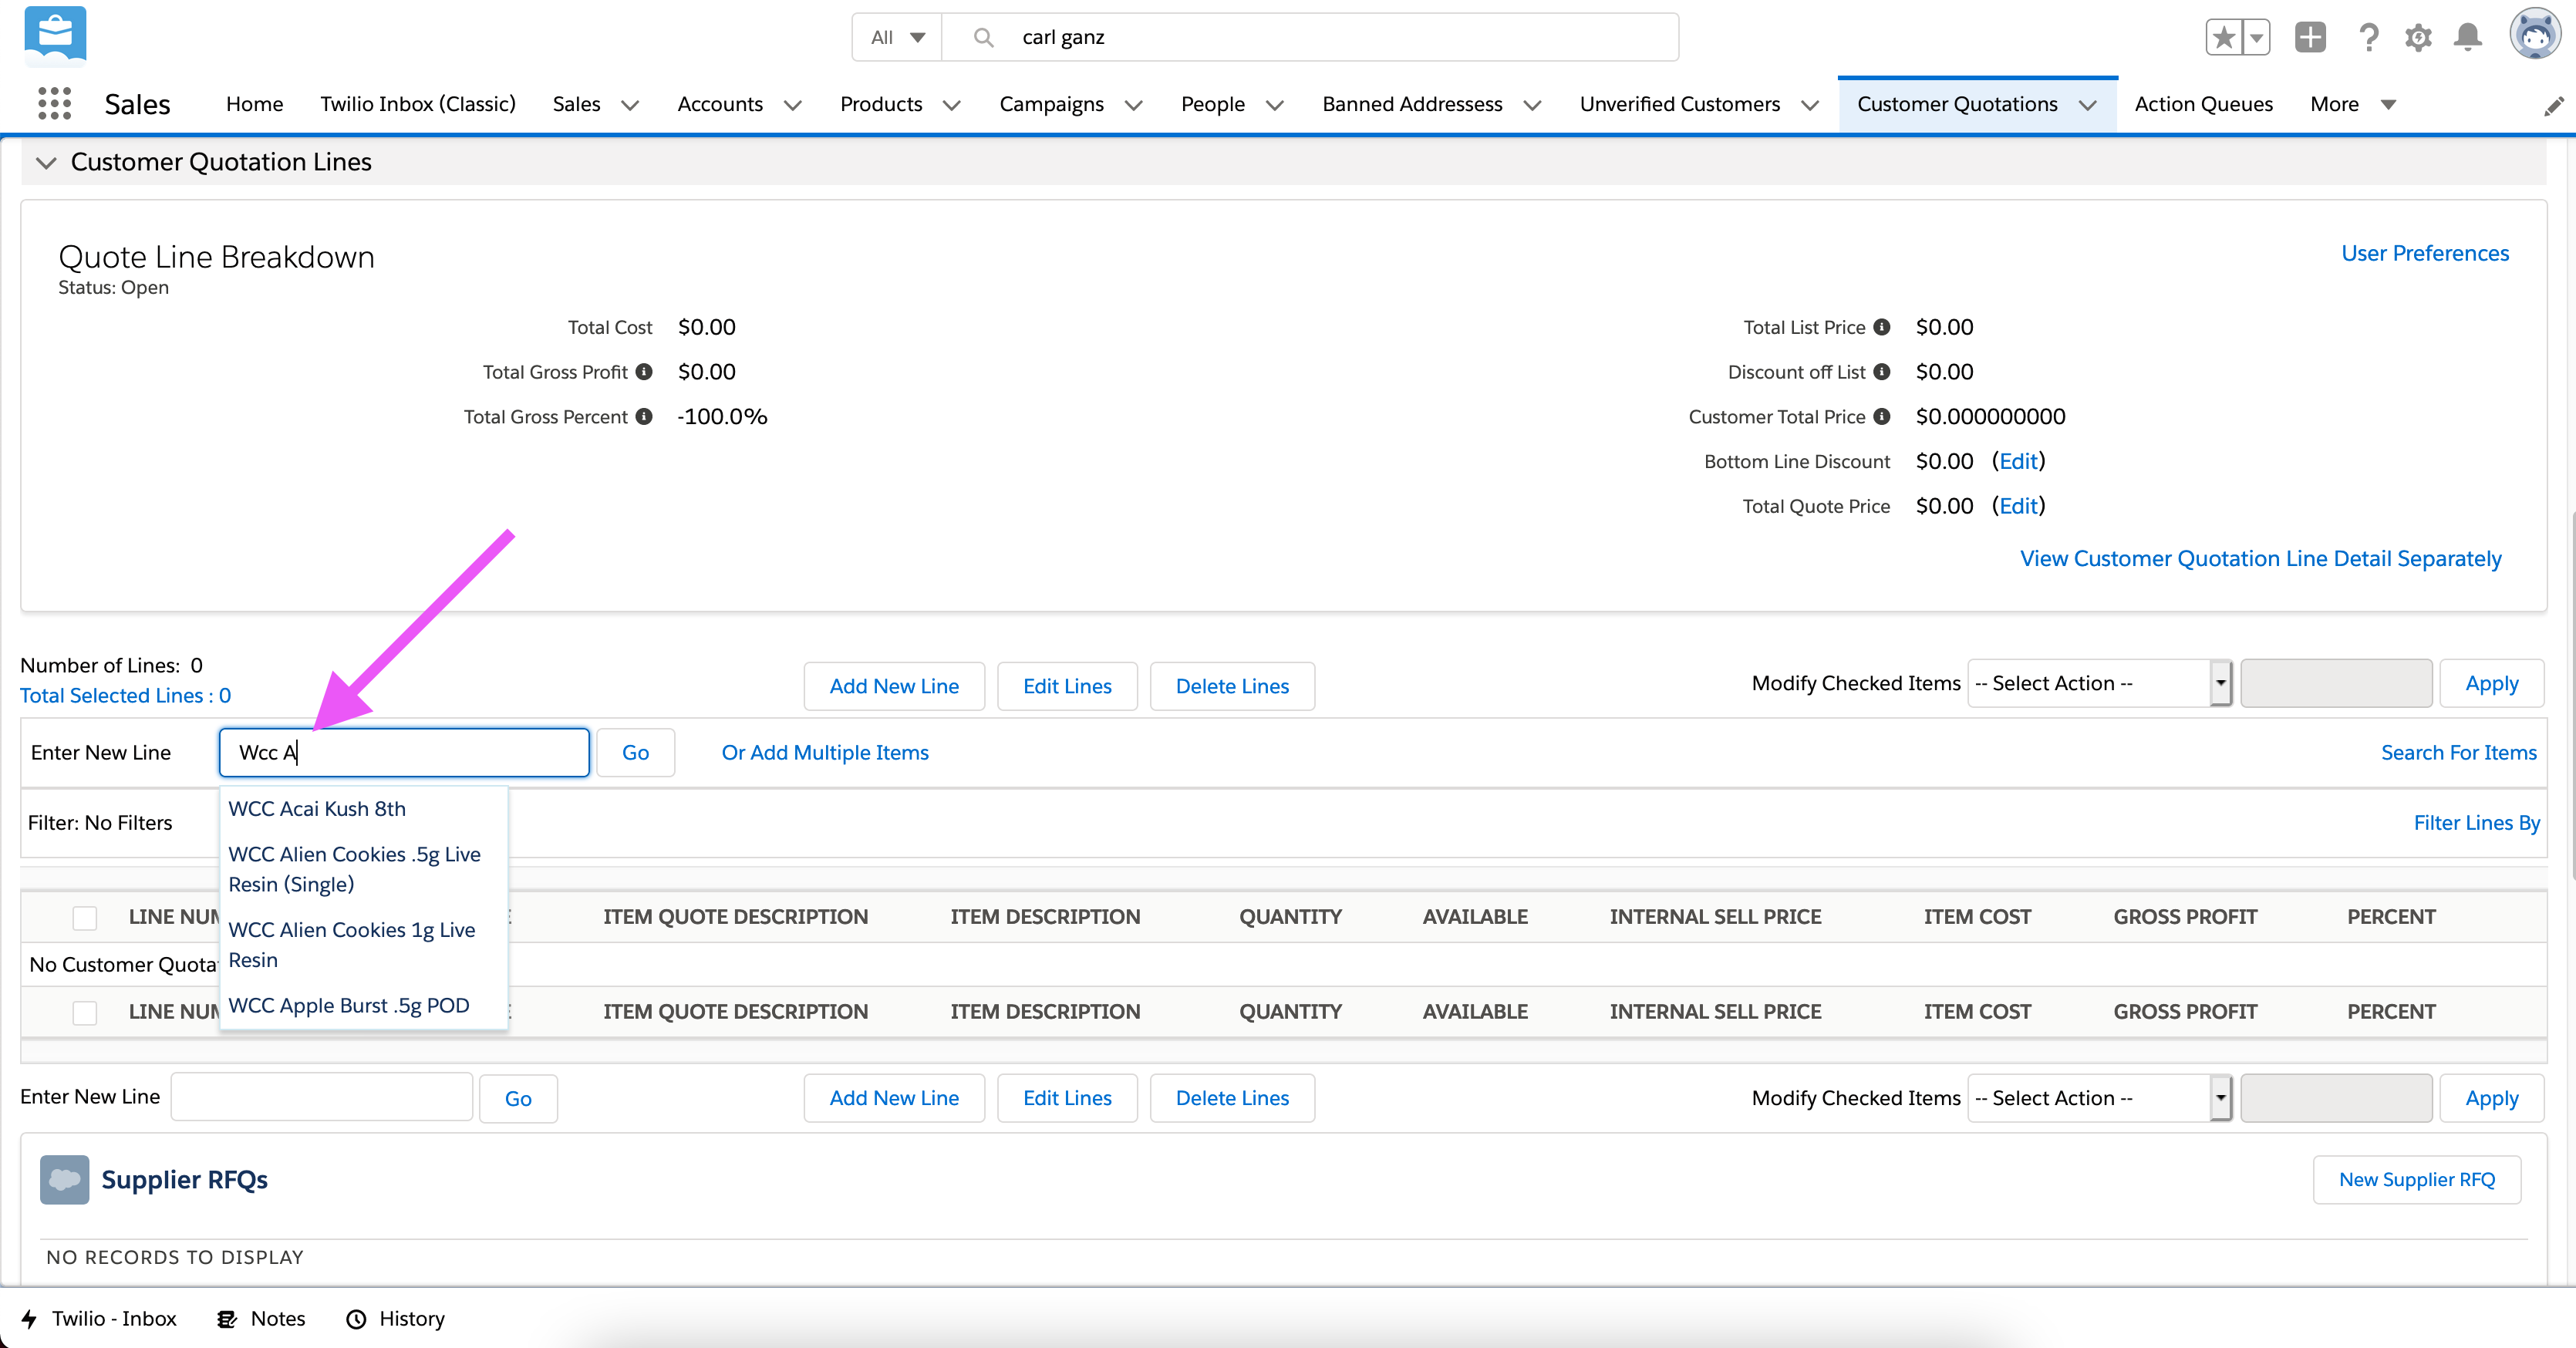Open History in the utility bar
This screenshot has height=1348, width=2576.
395,1319
